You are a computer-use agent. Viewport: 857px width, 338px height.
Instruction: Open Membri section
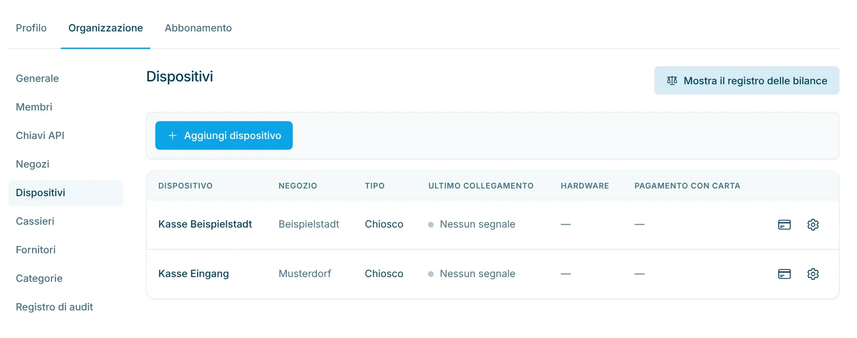click(34, 107)
